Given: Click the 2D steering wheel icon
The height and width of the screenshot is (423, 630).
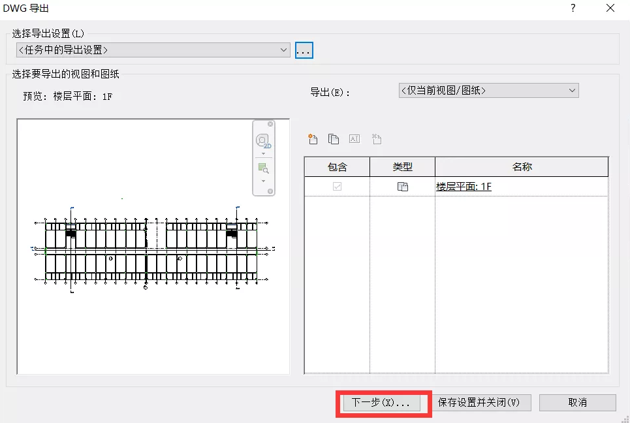Looking at the screenshot, I should (263, 141).
